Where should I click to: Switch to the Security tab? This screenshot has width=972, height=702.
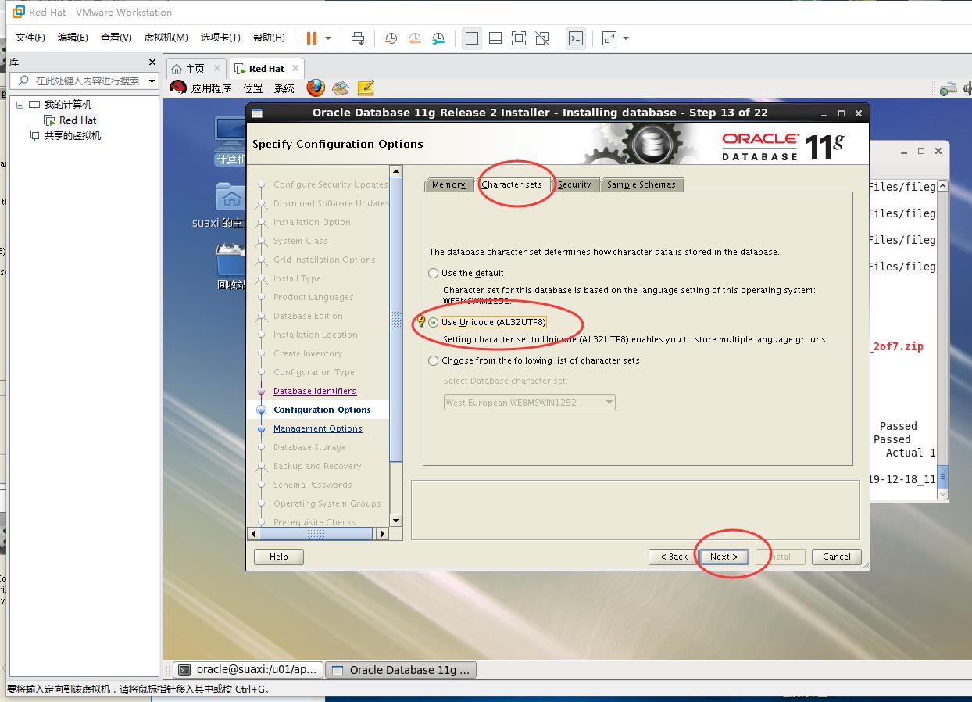point(574,184)
